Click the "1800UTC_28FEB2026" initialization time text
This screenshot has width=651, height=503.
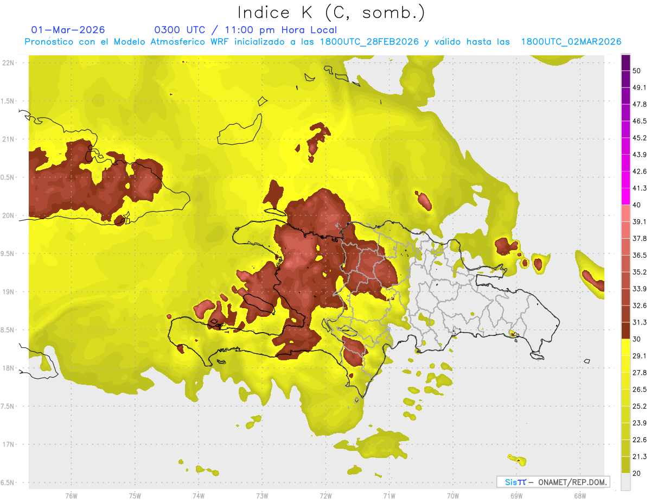click(x=369, y=42)
